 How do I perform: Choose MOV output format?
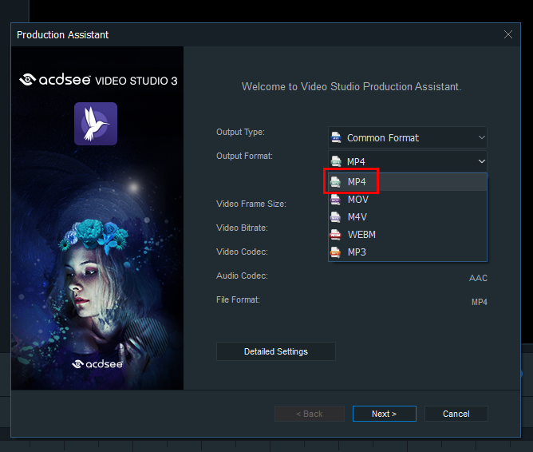407,200
